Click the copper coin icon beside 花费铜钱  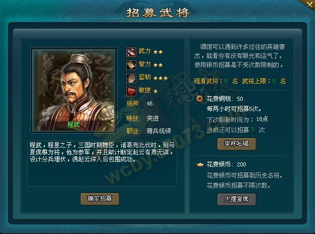(x=200, y=99)
